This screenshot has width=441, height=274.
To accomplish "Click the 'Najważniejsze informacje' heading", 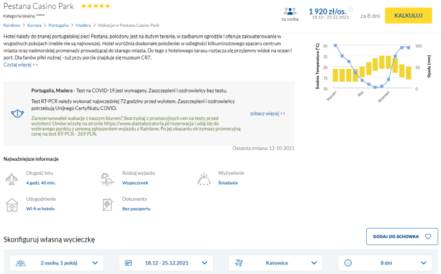I will (31, 159).
